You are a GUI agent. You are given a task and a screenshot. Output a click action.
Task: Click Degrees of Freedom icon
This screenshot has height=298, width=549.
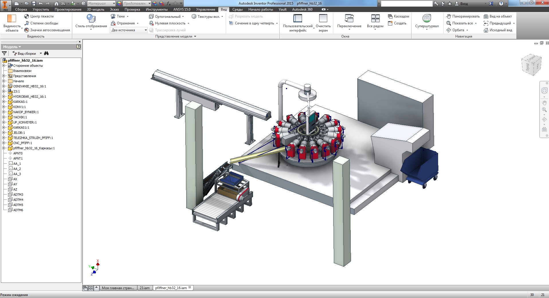click(x=27, y=23)
